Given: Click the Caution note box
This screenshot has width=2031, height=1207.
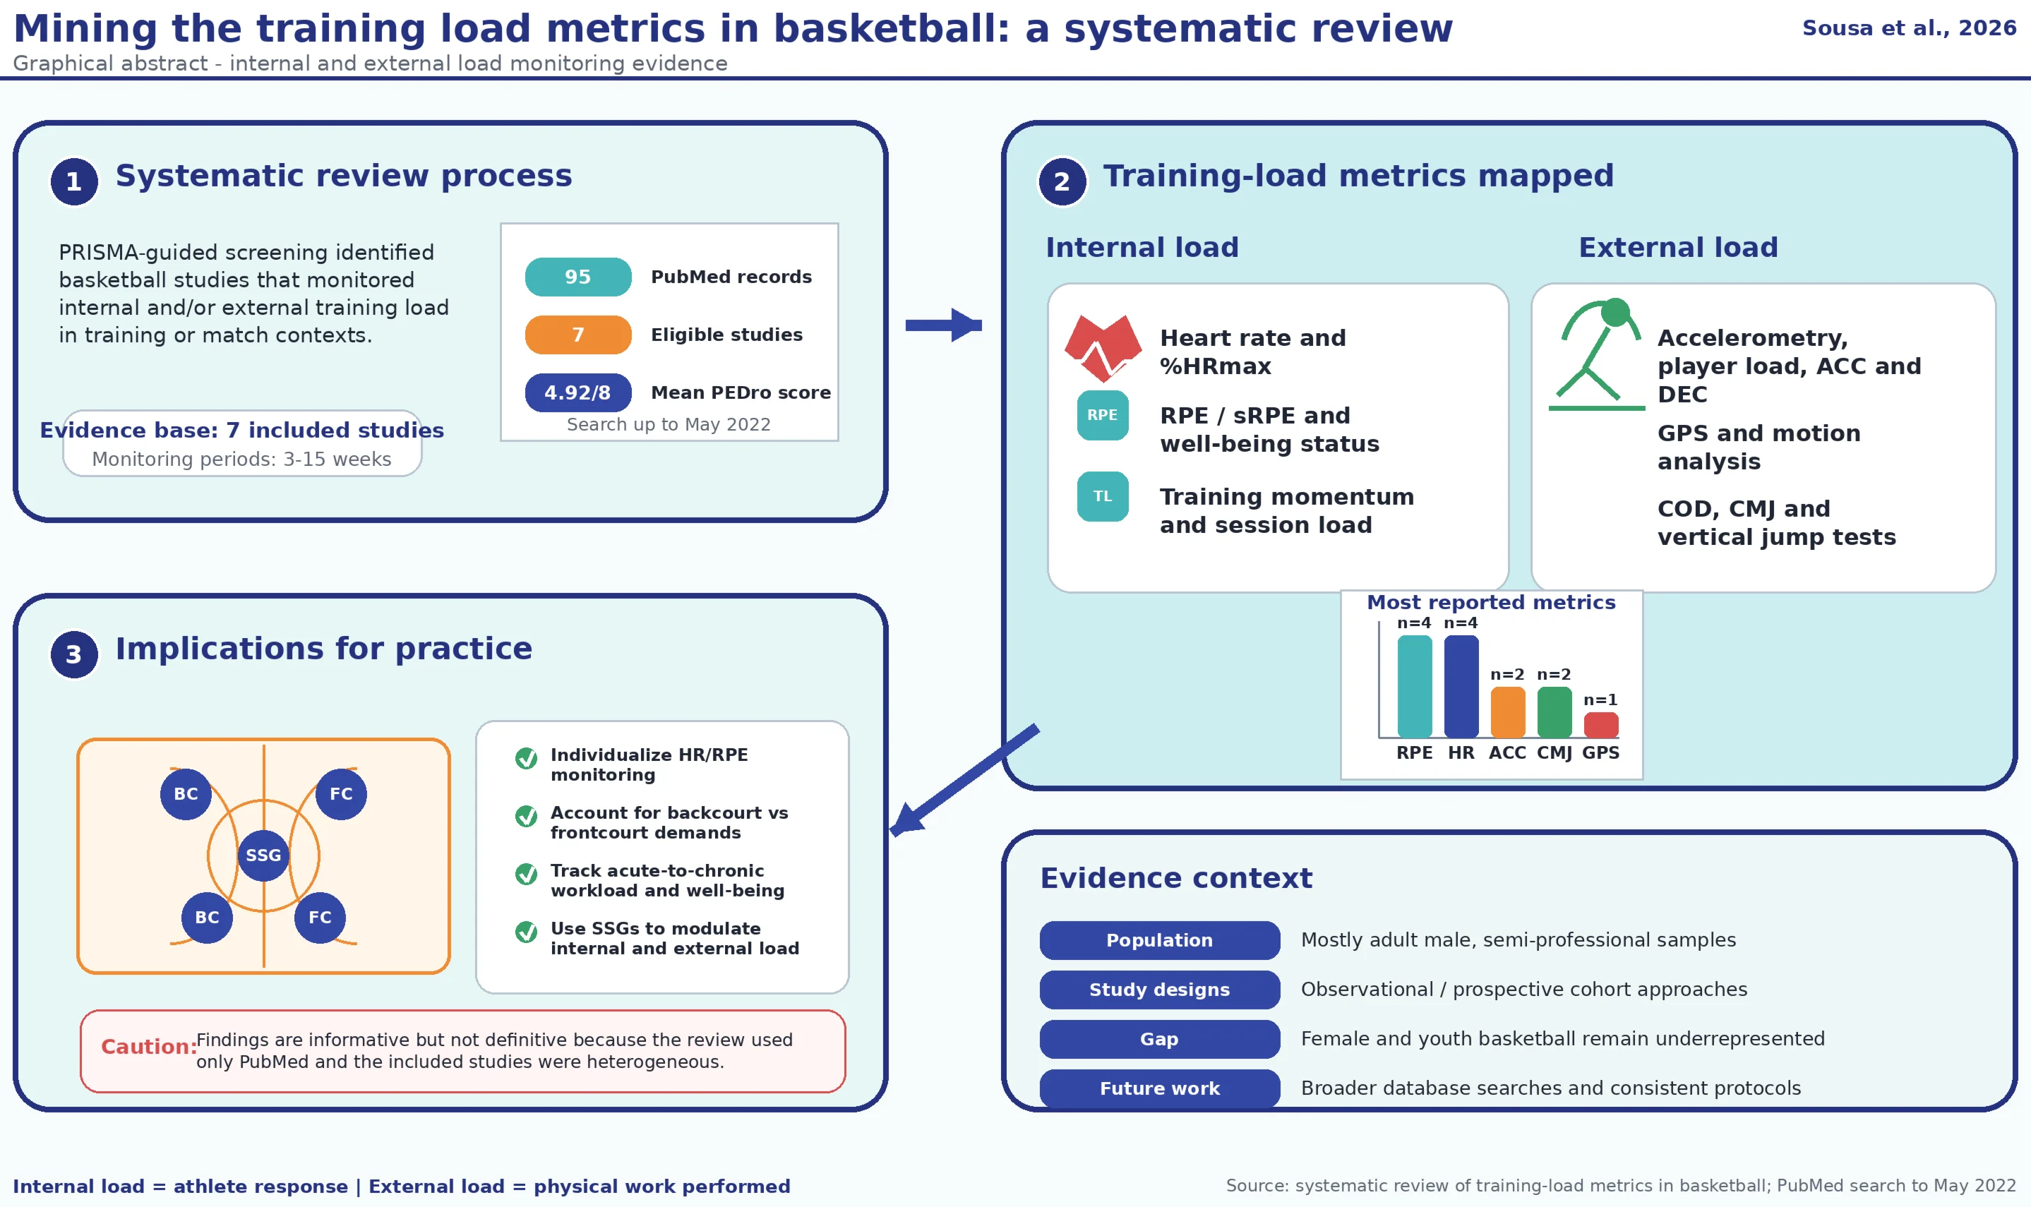Looking at the screenshot, I should tap(463, 1051).
